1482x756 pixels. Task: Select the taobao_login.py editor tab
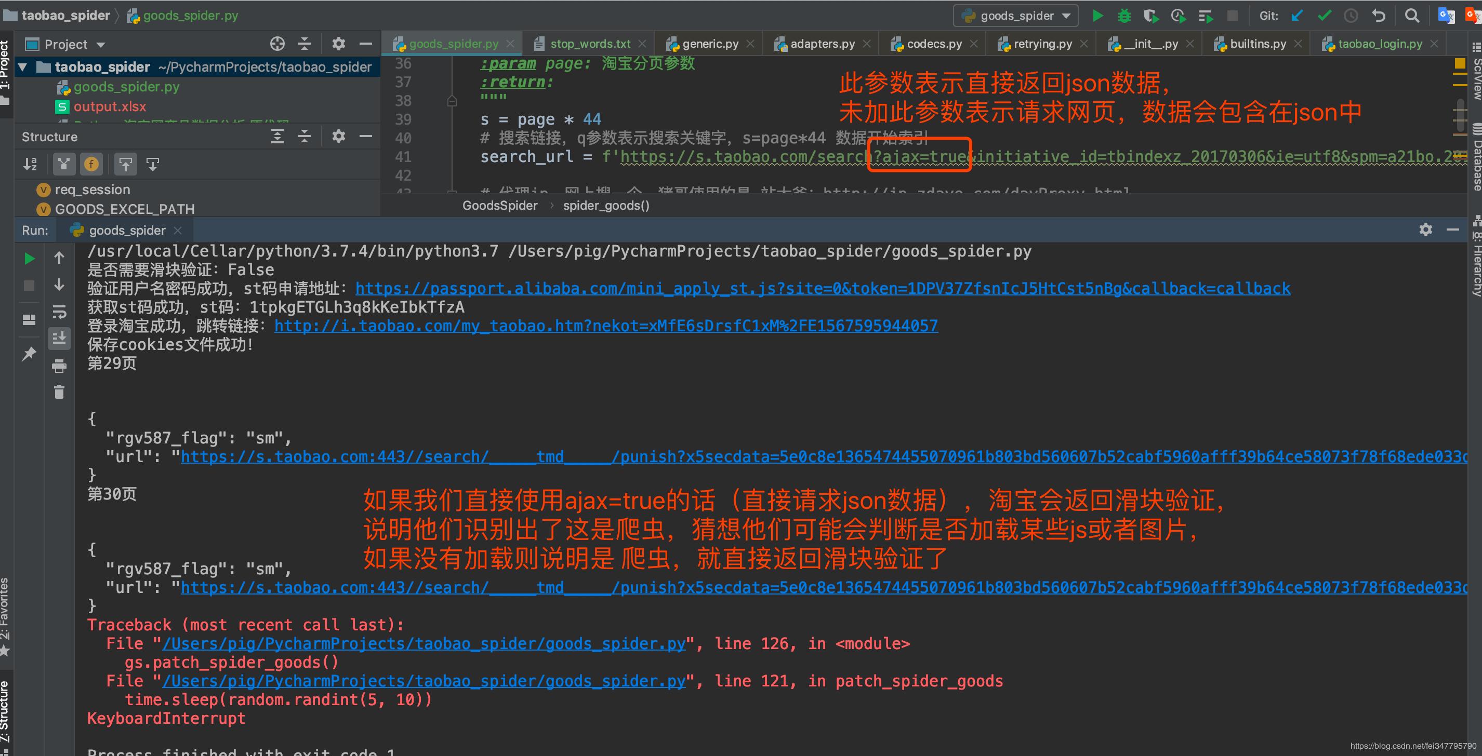[x=1380, y=43]
